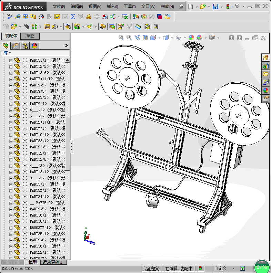Open the sensor clock gauge icon
Viewport: 271px width, 273px height.
tap(41, 17)
